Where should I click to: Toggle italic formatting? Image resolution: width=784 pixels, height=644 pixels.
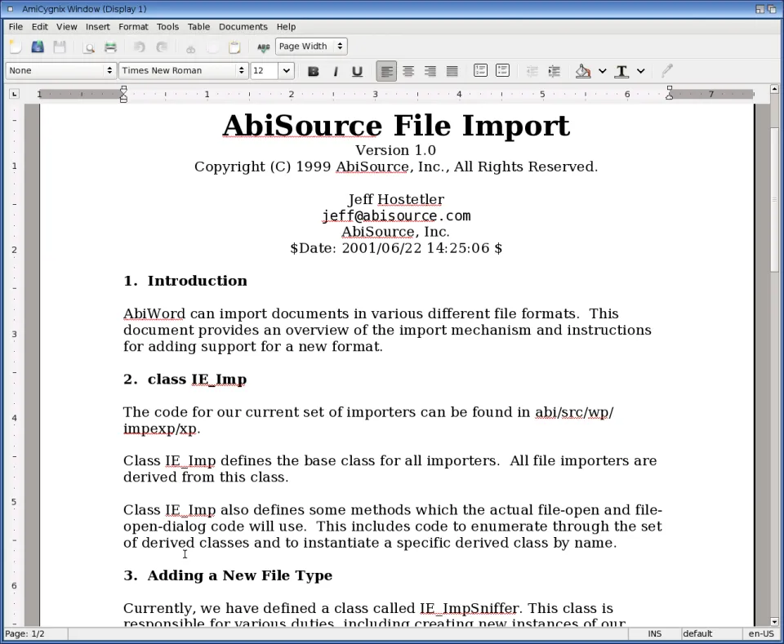[335, 71]
